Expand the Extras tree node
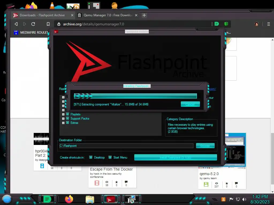The width and height of the screenshot is (274, 205). [63, 123]
